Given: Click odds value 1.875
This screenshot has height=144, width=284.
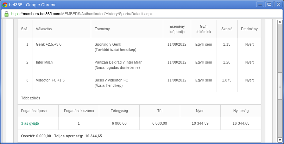Looking at the screenshot, I should [227, 80].
